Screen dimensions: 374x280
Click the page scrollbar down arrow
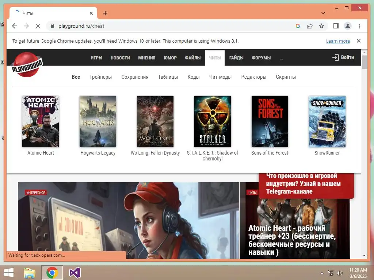[x=364, y=256]
